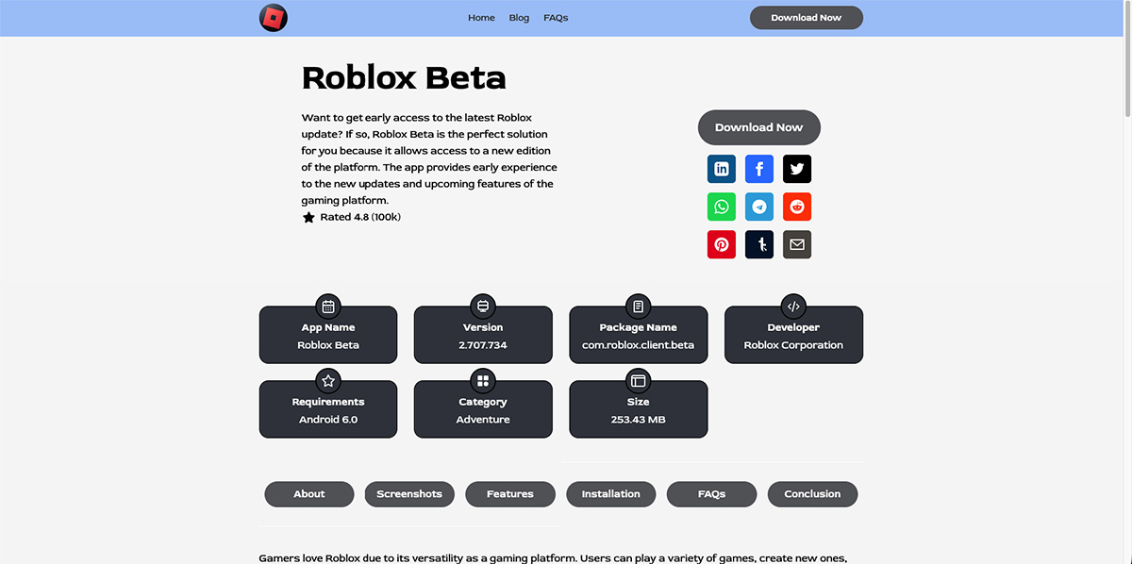
Task: Share via the Twitter icon
Action: click(796, 168)
